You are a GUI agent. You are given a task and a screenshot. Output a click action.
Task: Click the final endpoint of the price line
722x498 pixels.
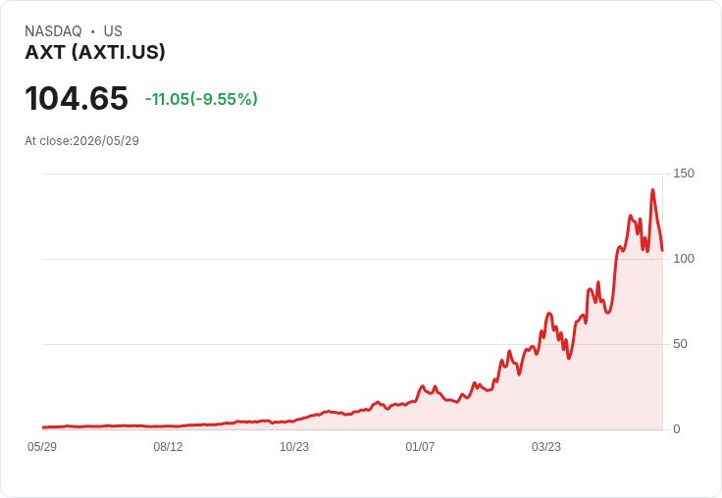(662, 251)
